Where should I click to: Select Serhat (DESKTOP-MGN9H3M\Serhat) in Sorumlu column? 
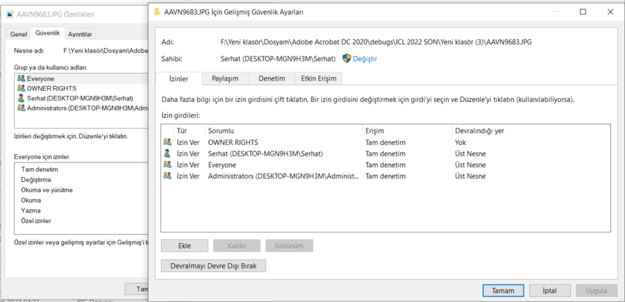tap(265, 153)
